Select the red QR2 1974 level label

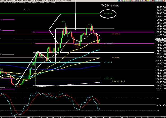coord(116,34)
